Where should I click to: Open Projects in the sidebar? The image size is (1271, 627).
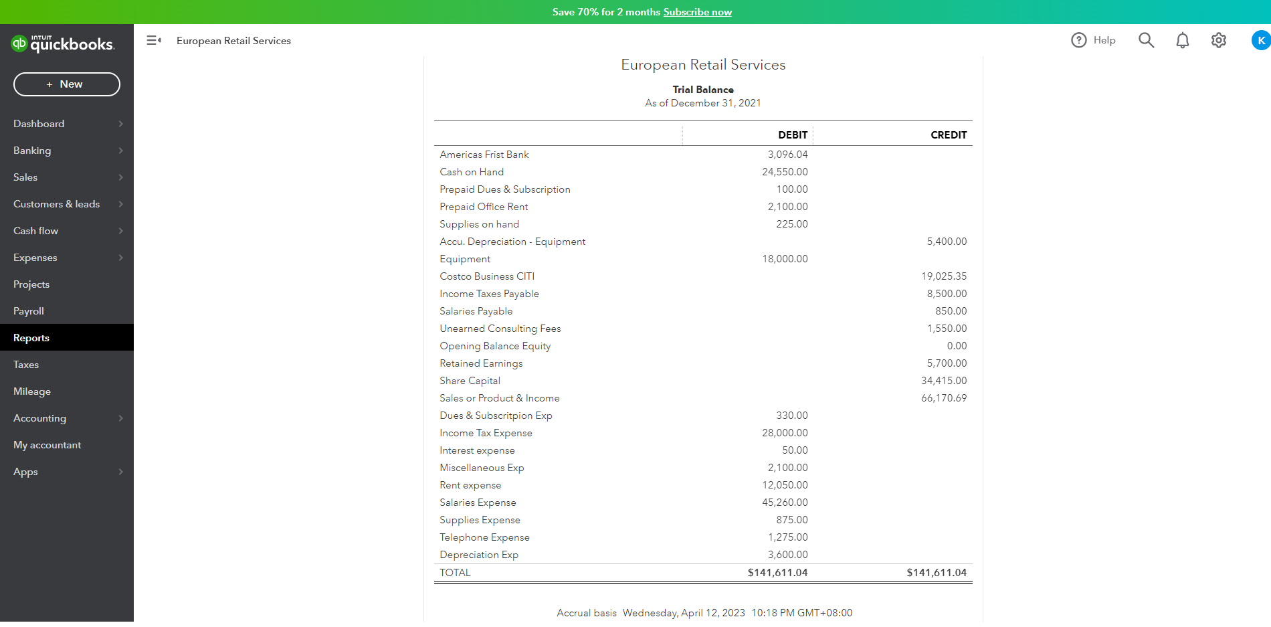click(x=31, y=284)
